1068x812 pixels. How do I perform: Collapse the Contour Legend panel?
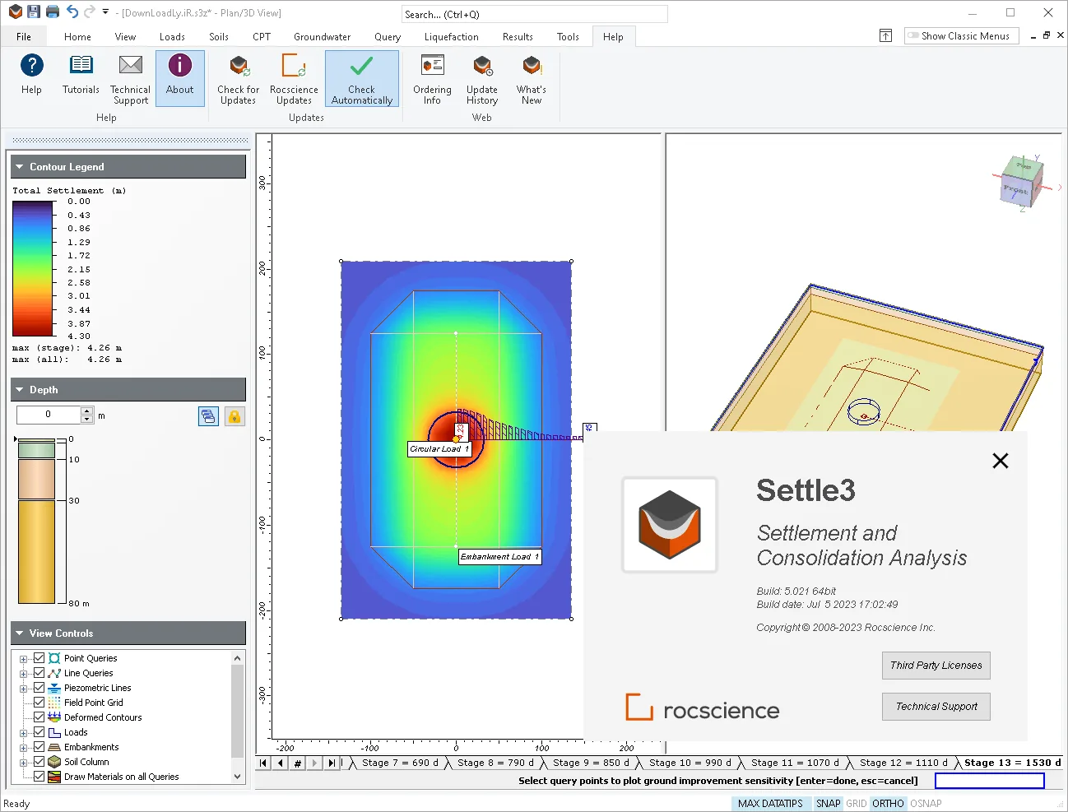pyautogui.click(x=20, y=167)
